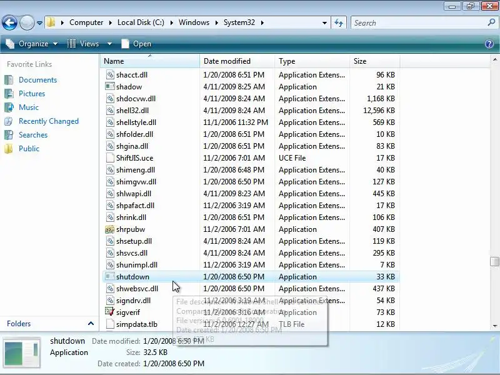
Task: Expand the arrow after System32
Action: click(x=262, y=22)
